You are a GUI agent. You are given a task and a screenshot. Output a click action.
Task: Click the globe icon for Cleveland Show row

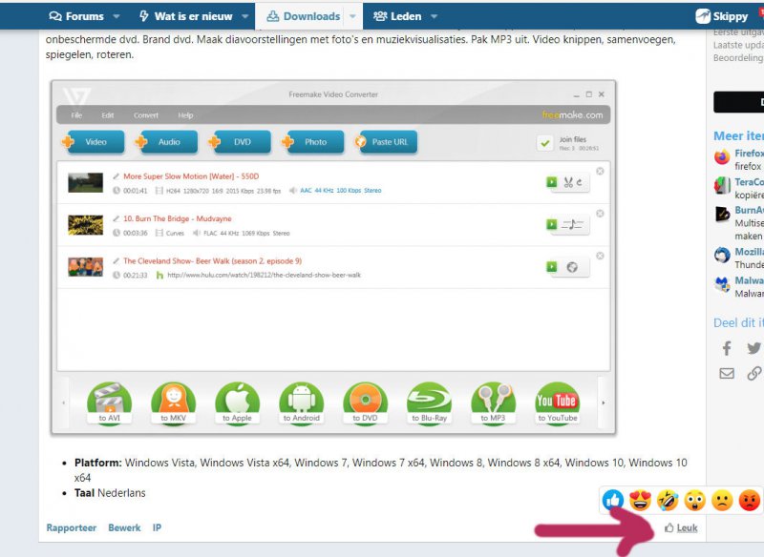[572, 267]
